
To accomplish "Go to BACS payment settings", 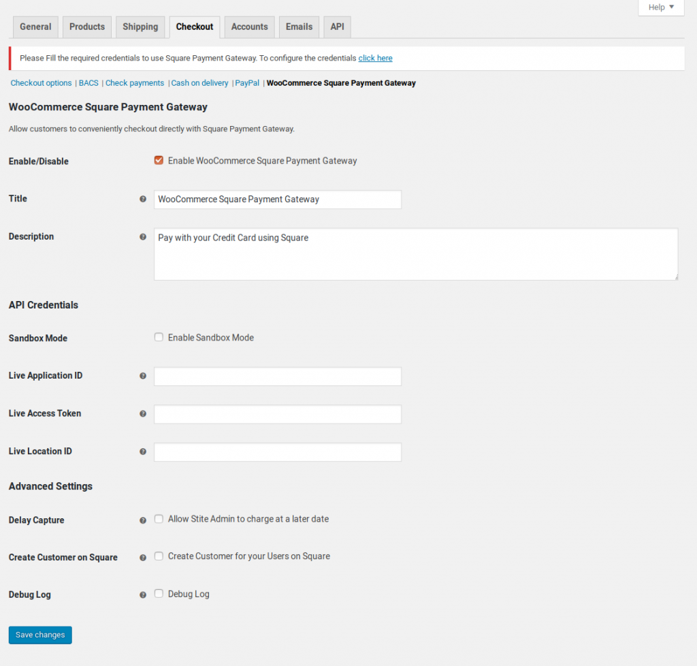I will click(x=88, y=83).
